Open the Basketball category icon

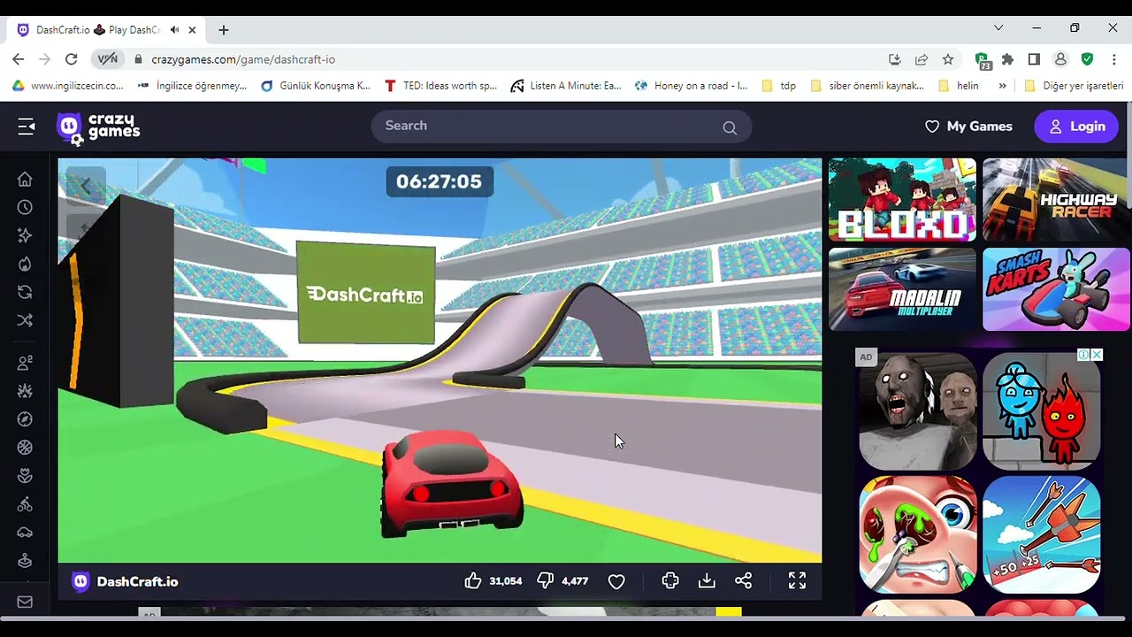(x=25, y=448)
